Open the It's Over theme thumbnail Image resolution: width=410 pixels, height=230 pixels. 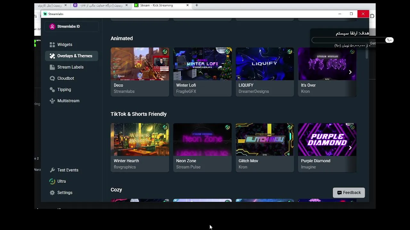327,64
